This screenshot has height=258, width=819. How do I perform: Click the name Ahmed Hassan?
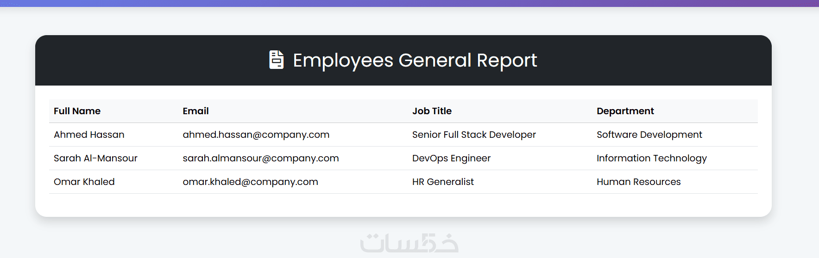[89, 135]
